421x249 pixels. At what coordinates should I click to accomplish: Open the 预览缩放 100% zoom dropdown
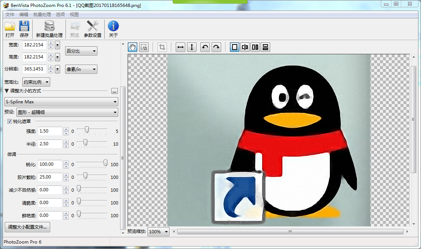[159, 231]
